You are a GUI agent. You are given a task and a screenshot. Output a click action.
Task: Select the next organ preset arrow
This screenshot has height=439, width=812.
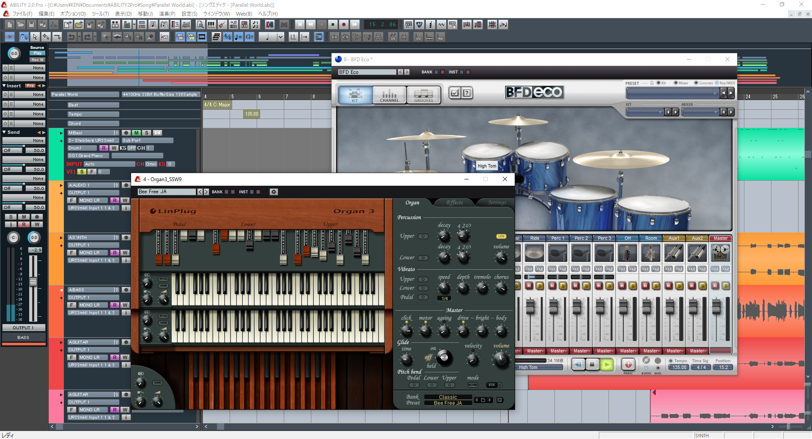point(490,400)
